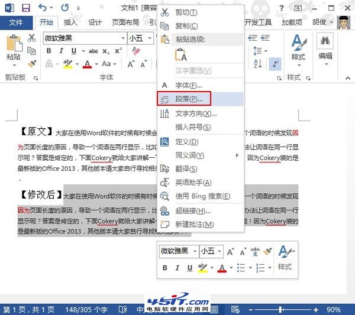Screen dimensions: 355x315
Task: Apply subscript with the x₂ icon
Action: coord(106,51)
